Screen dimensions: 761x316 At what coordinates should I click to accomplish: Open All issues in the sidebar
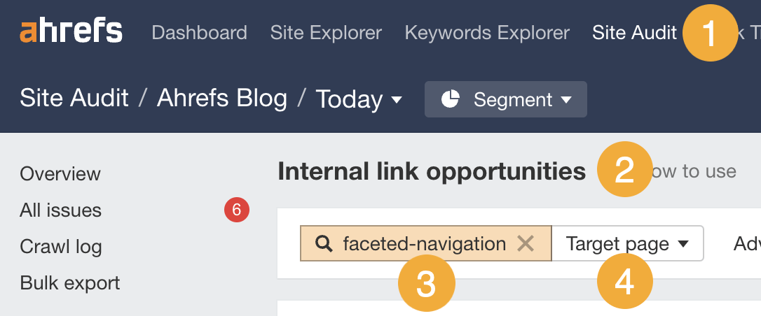61,210
